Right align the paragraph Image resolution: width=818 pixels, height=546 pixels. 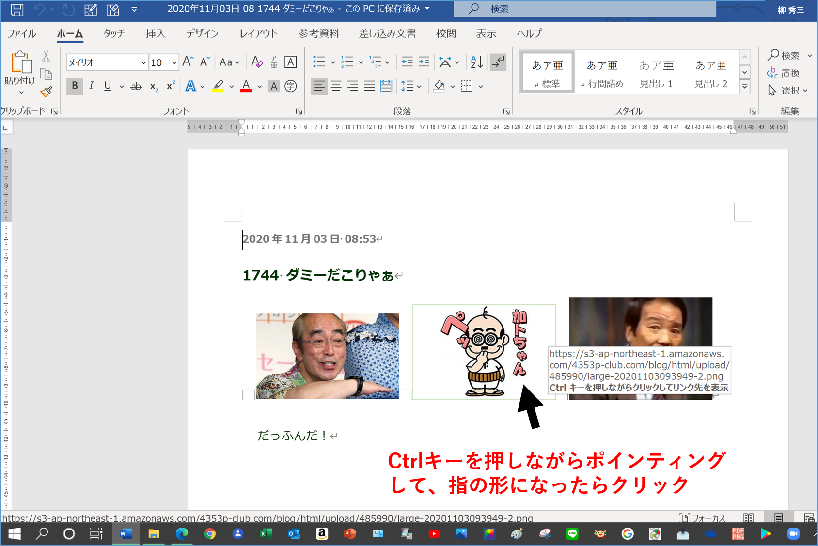click(x=353, y=86)
